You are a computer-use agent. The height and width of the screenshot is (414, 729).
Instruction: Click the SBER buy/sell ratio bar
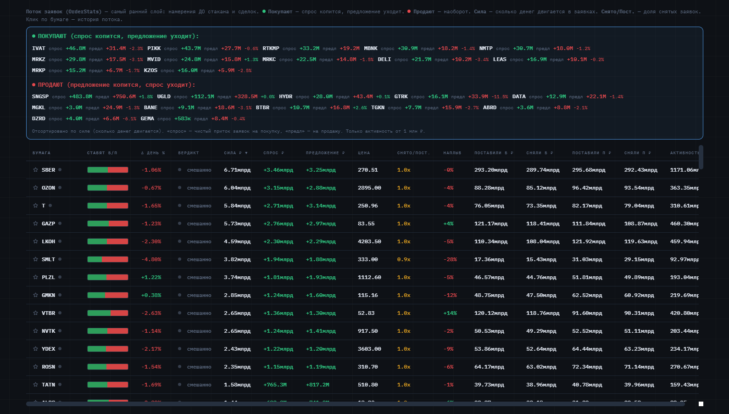108,170
